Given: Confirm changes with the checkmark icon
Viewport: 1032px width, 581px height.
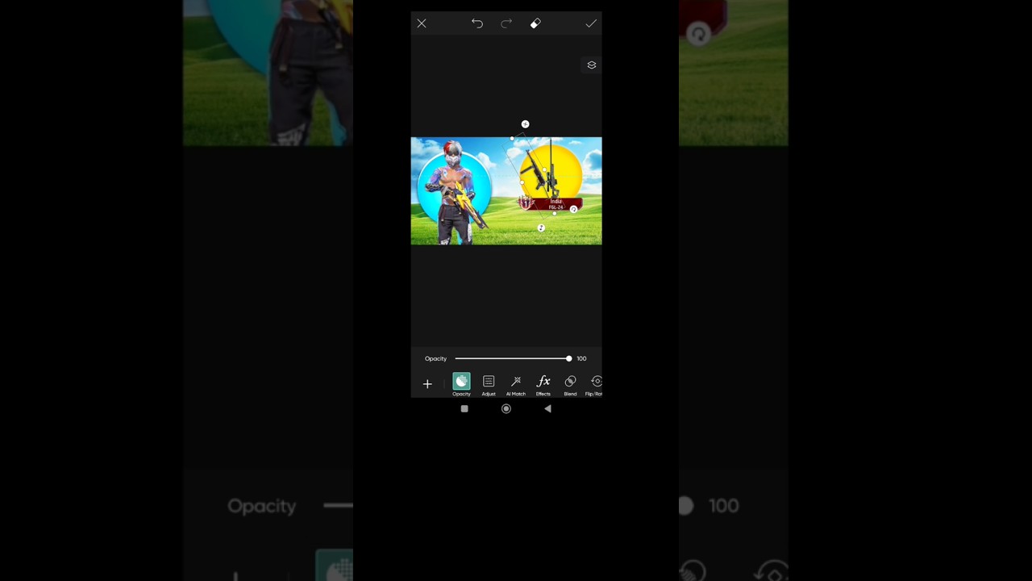Looking at the screenshot, I should pyautogui.click(x=591, y=24).
